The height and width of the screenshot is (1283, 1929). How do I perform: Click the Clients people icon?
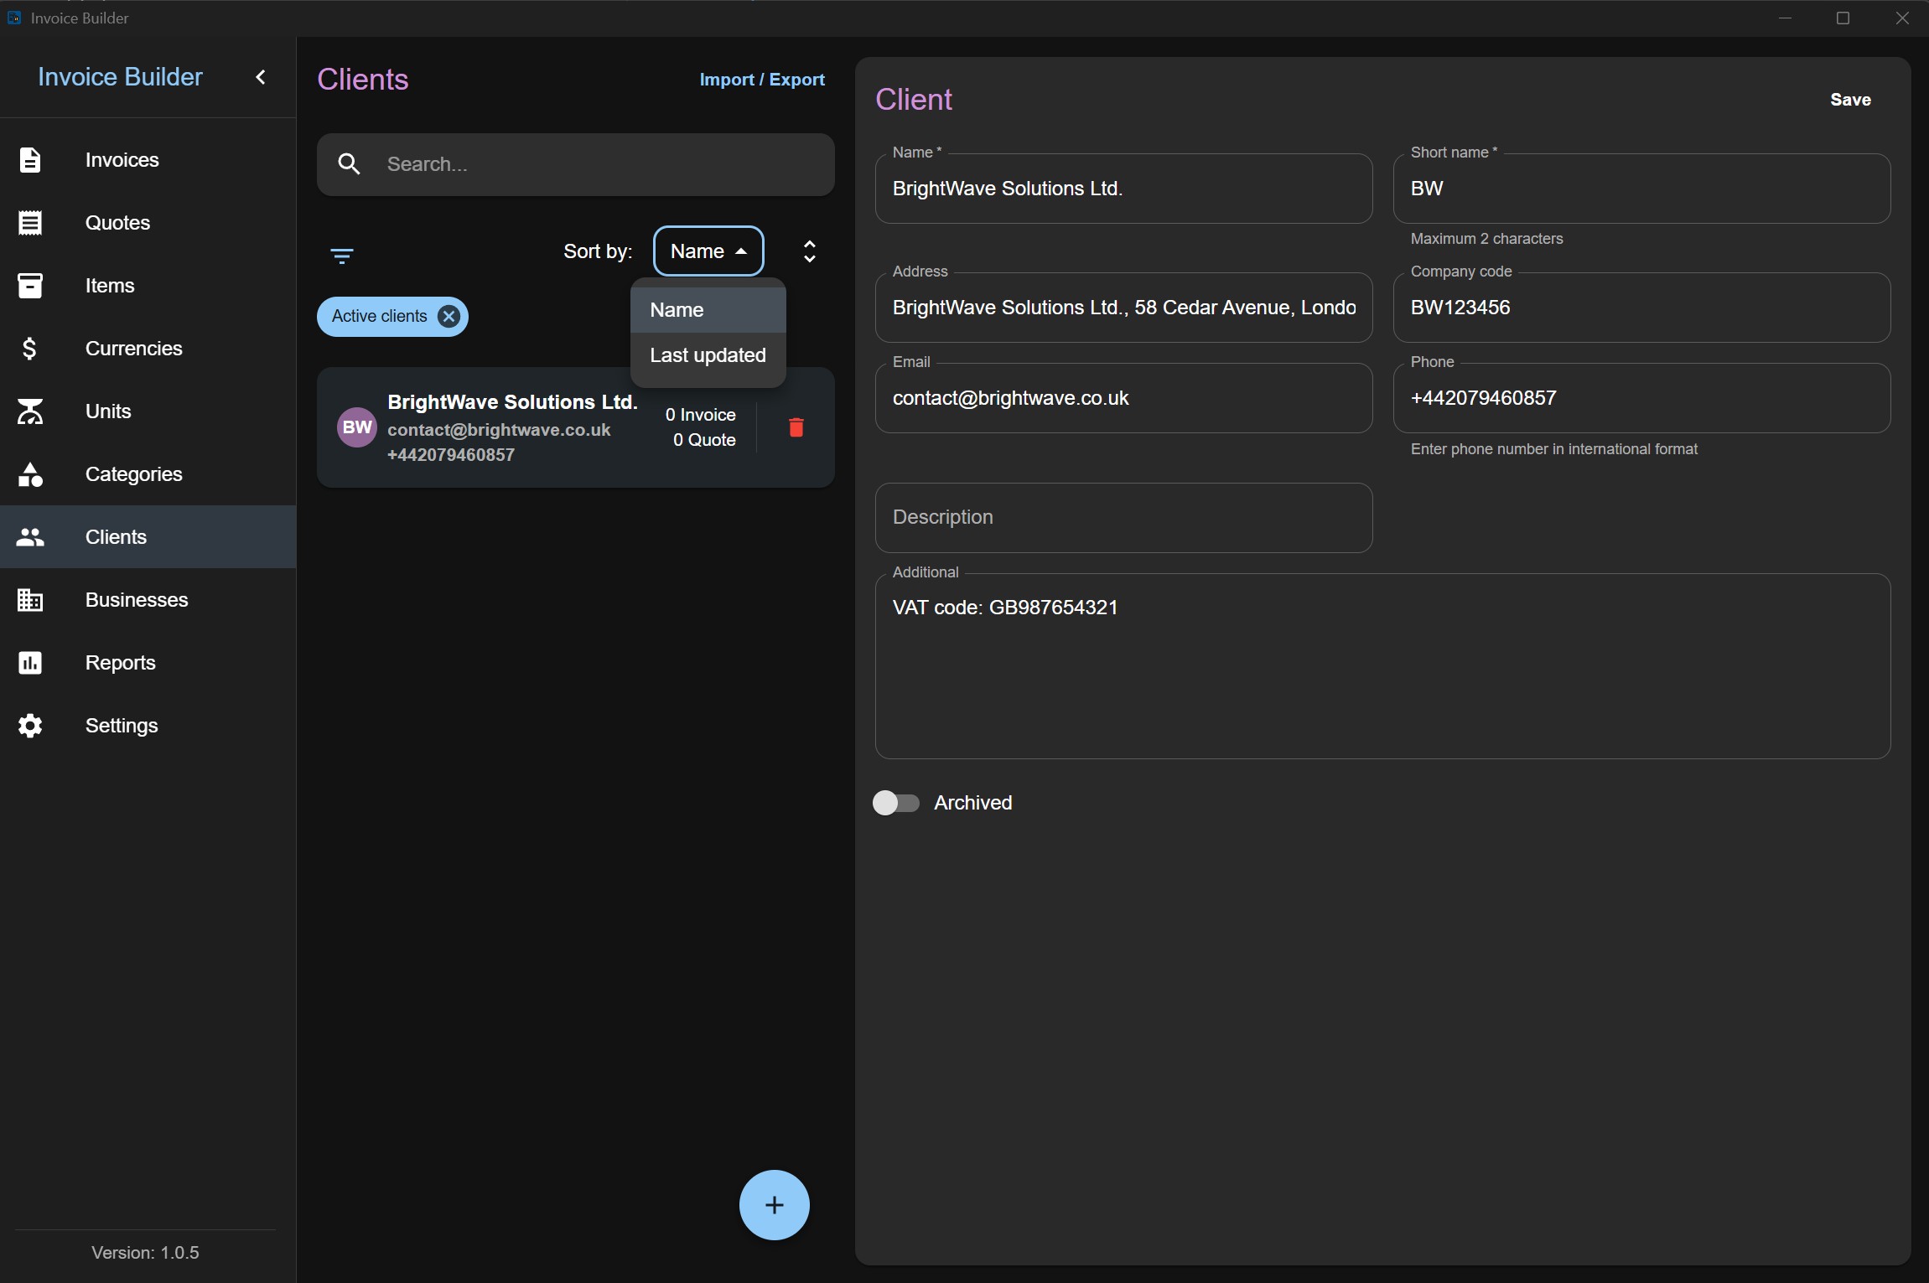click(x=30, y=537)
